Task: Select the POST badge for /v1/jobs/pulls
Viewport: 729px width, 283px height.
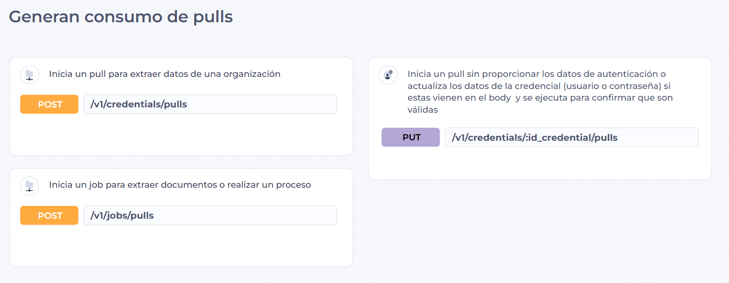Action: coord(49,215)
